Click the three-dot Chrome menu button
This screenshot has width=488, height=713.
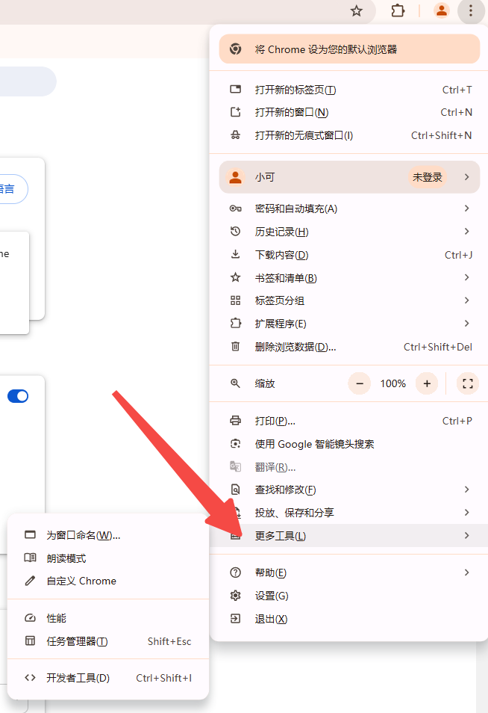(471, 10)
